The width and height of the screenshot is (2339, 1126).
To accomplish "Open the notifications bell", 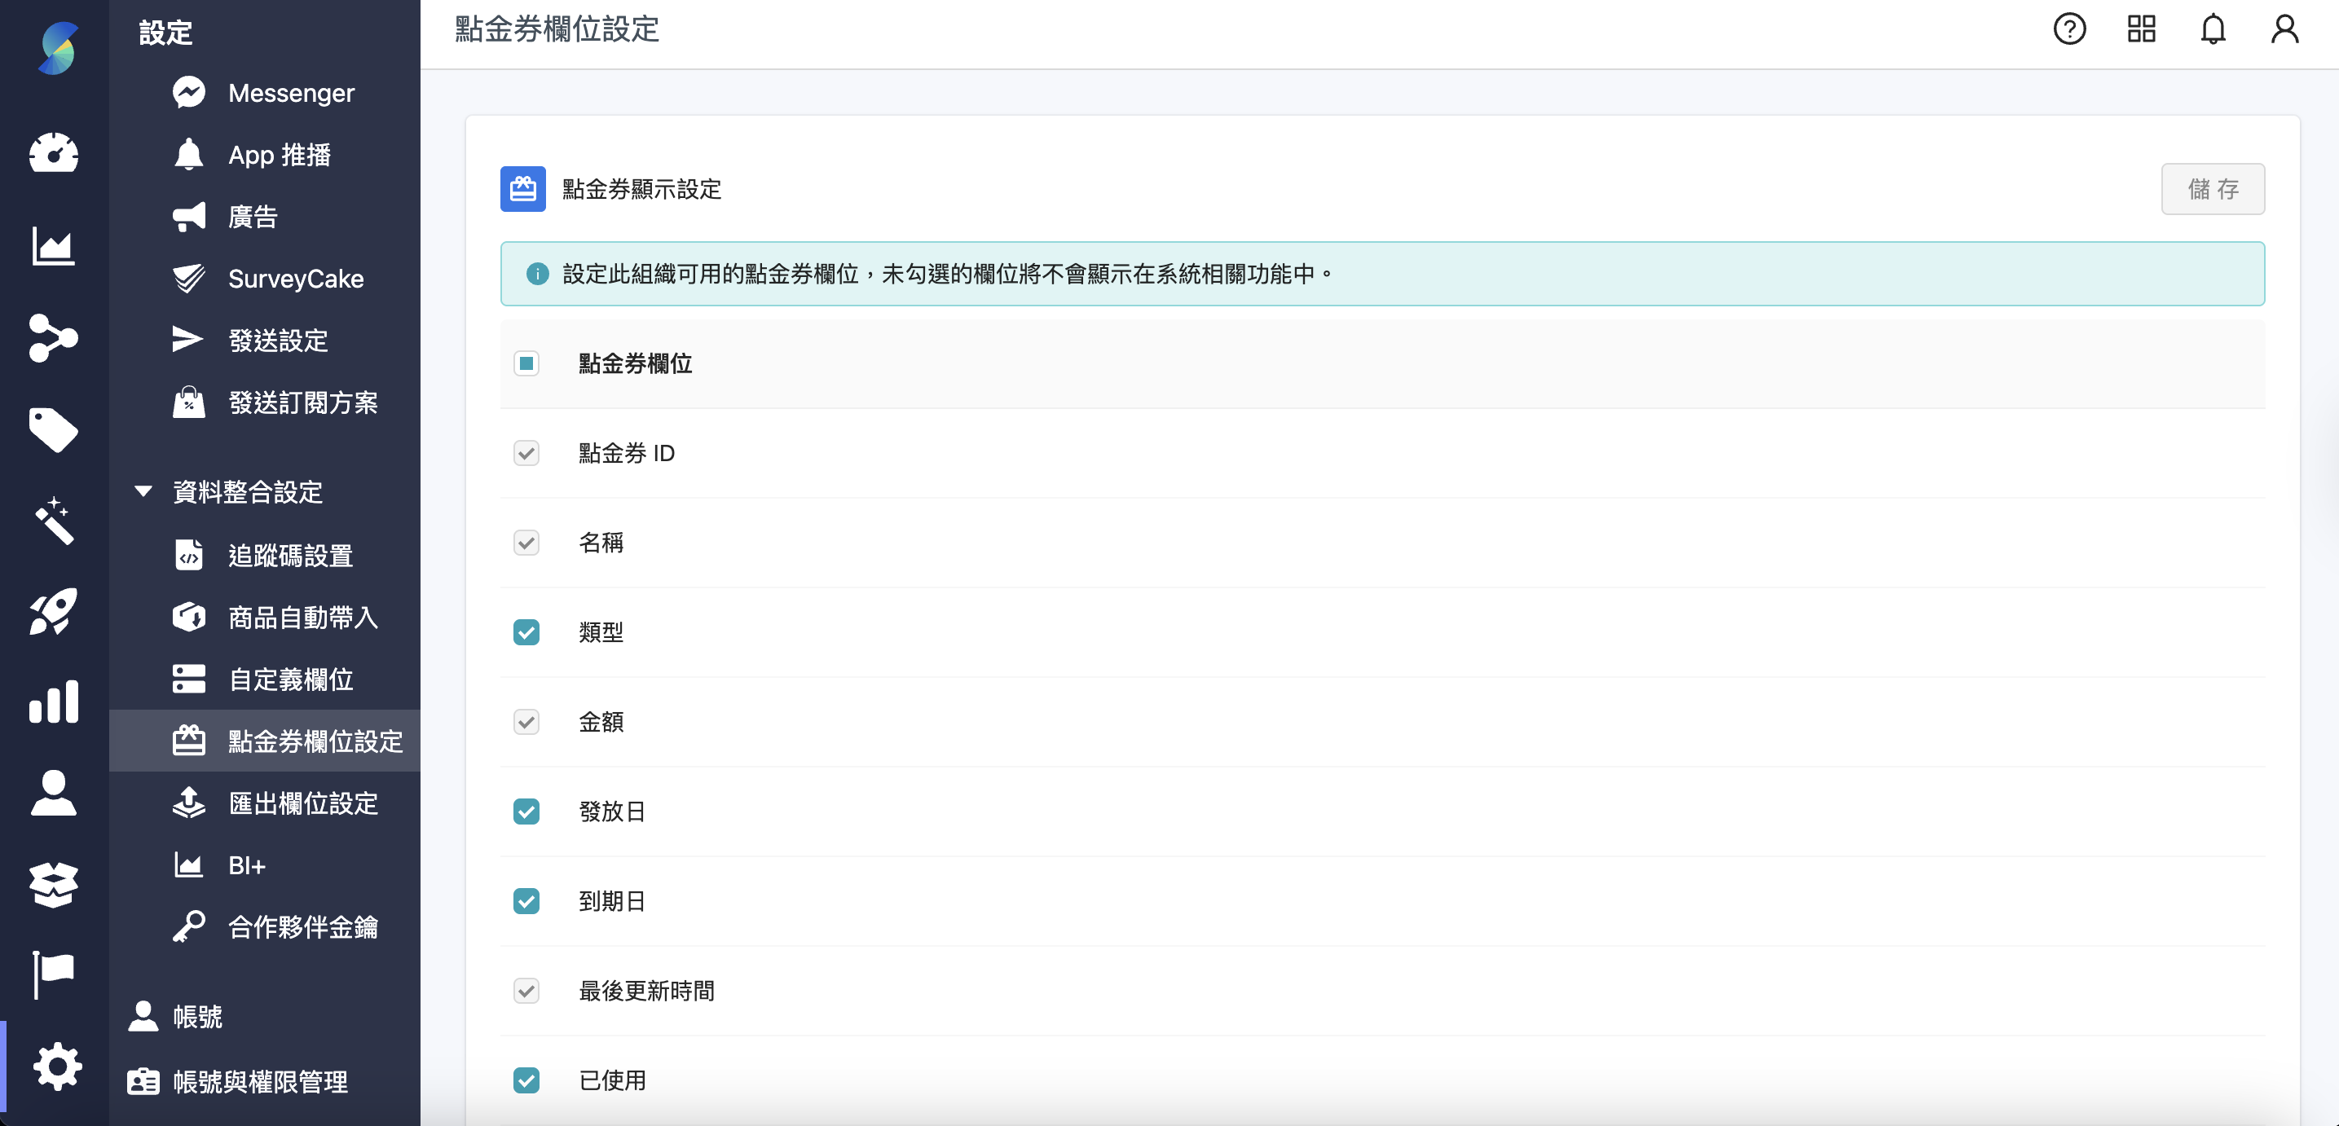I will coord(2213,29).
